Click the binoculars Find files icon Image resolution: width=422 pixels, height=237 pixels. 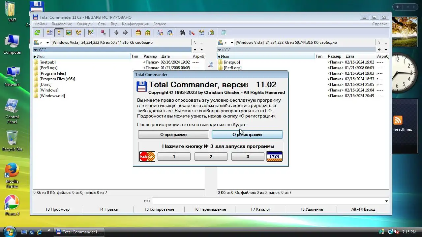[182, 33]
